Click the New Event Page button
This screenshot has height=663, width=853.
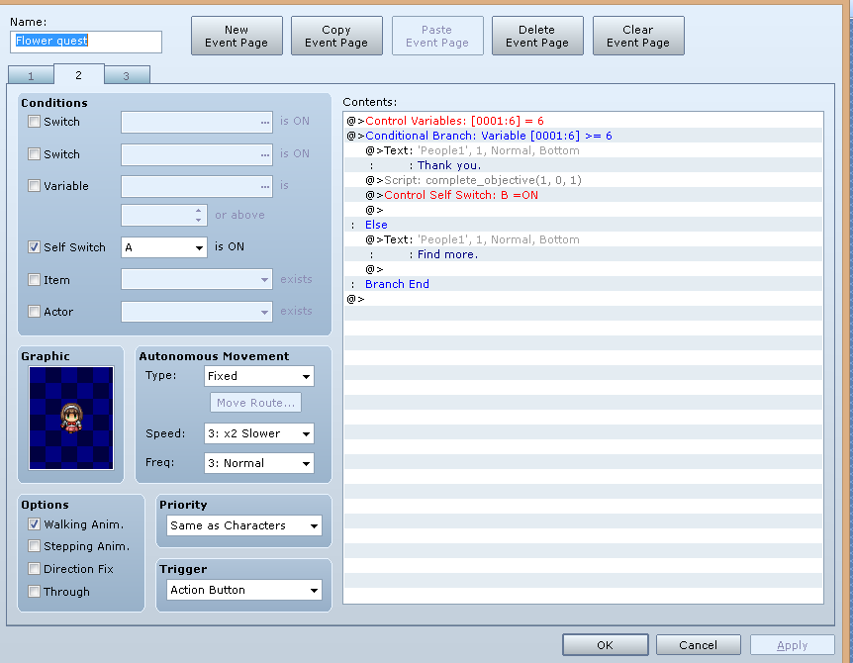pos(237,36)
